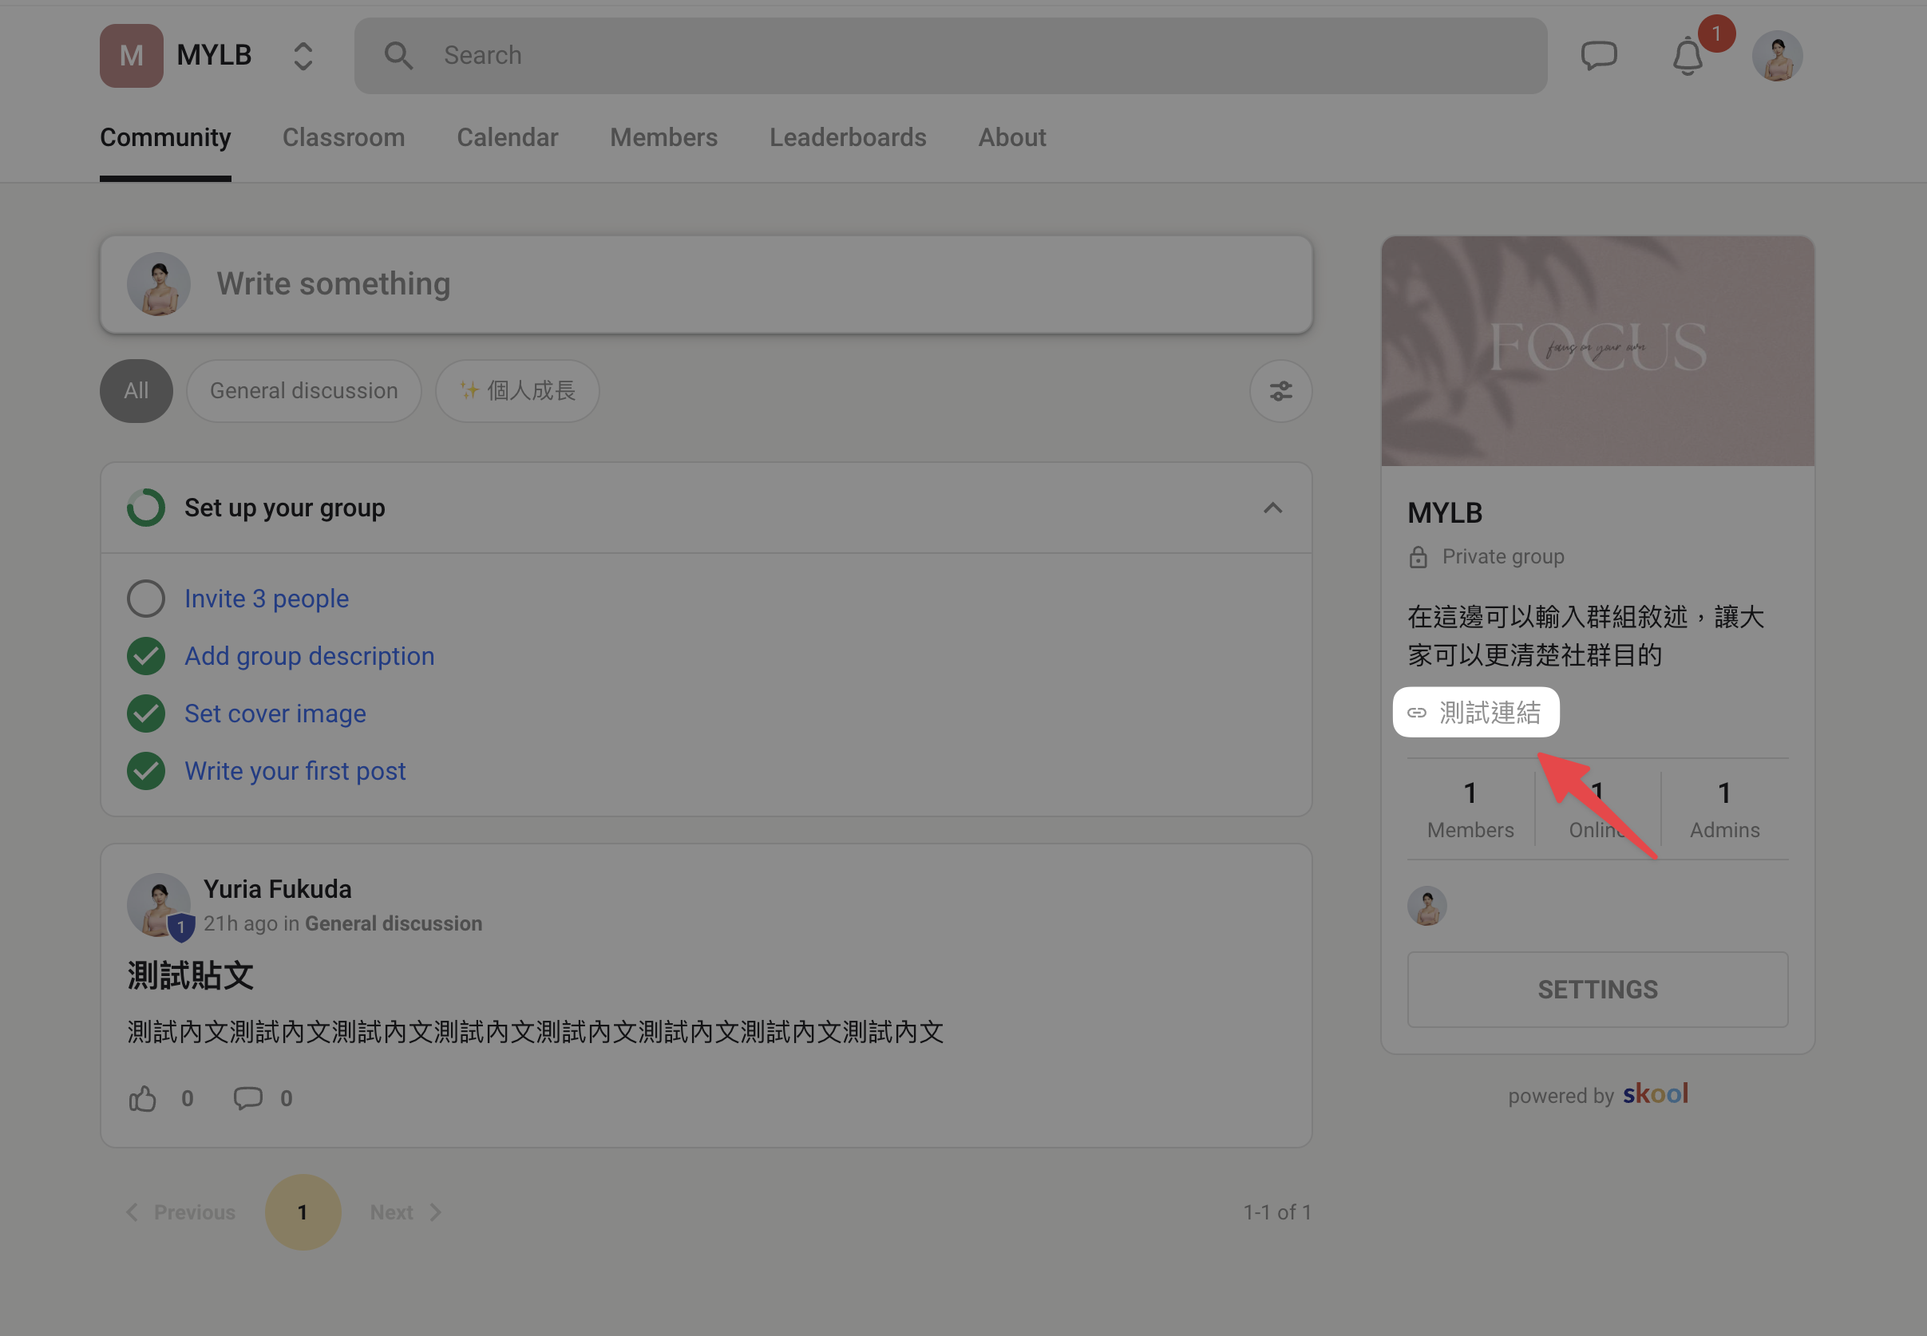The height and width of the screenshot is (1336, 1927).
Task: Toggle the Add group description checkmark
Action: point(145,655)
